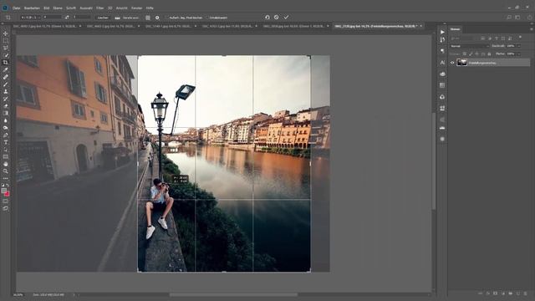
Task: Select the Hand tool
Action: pos(6,164)
